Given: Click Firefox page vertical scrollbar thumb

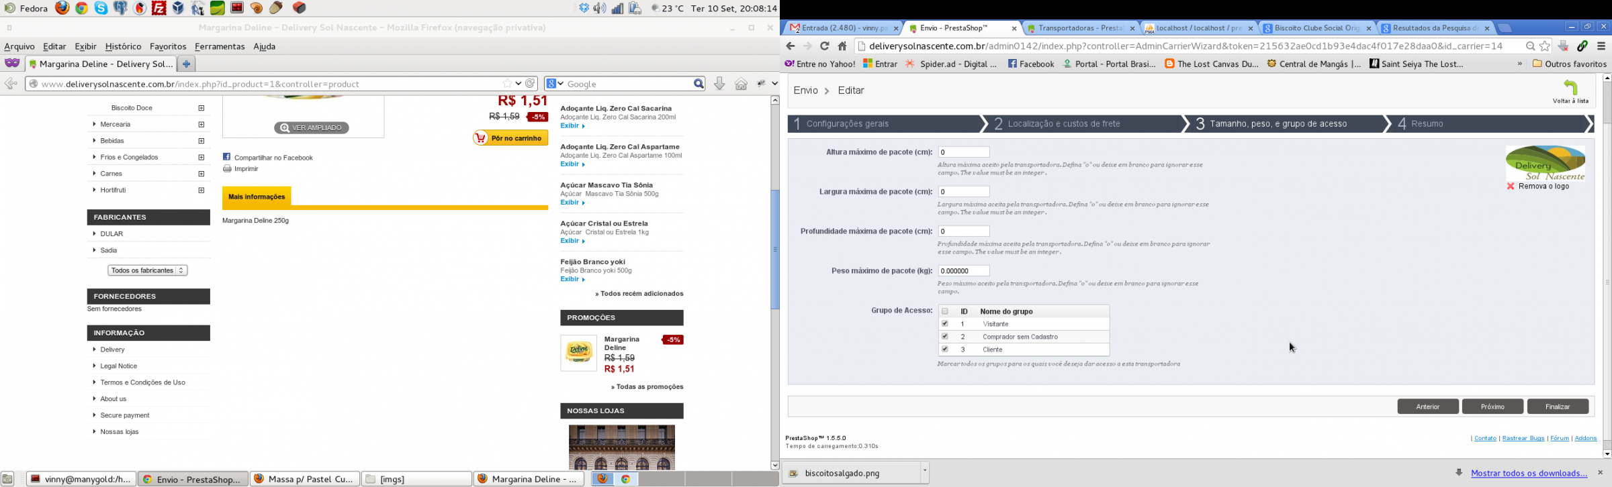Looking at the screenshot, I should 774,250.
